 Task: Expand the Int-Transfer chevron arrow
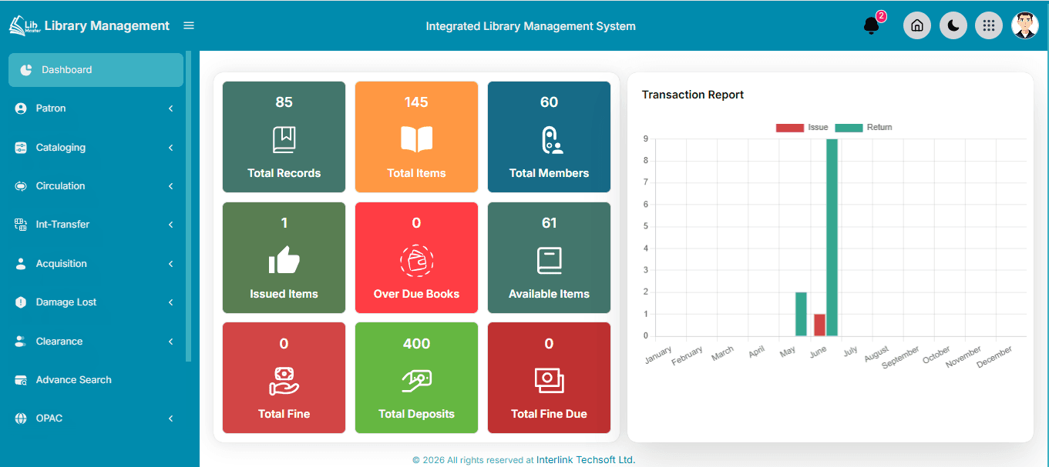click(x=170, y=225)
